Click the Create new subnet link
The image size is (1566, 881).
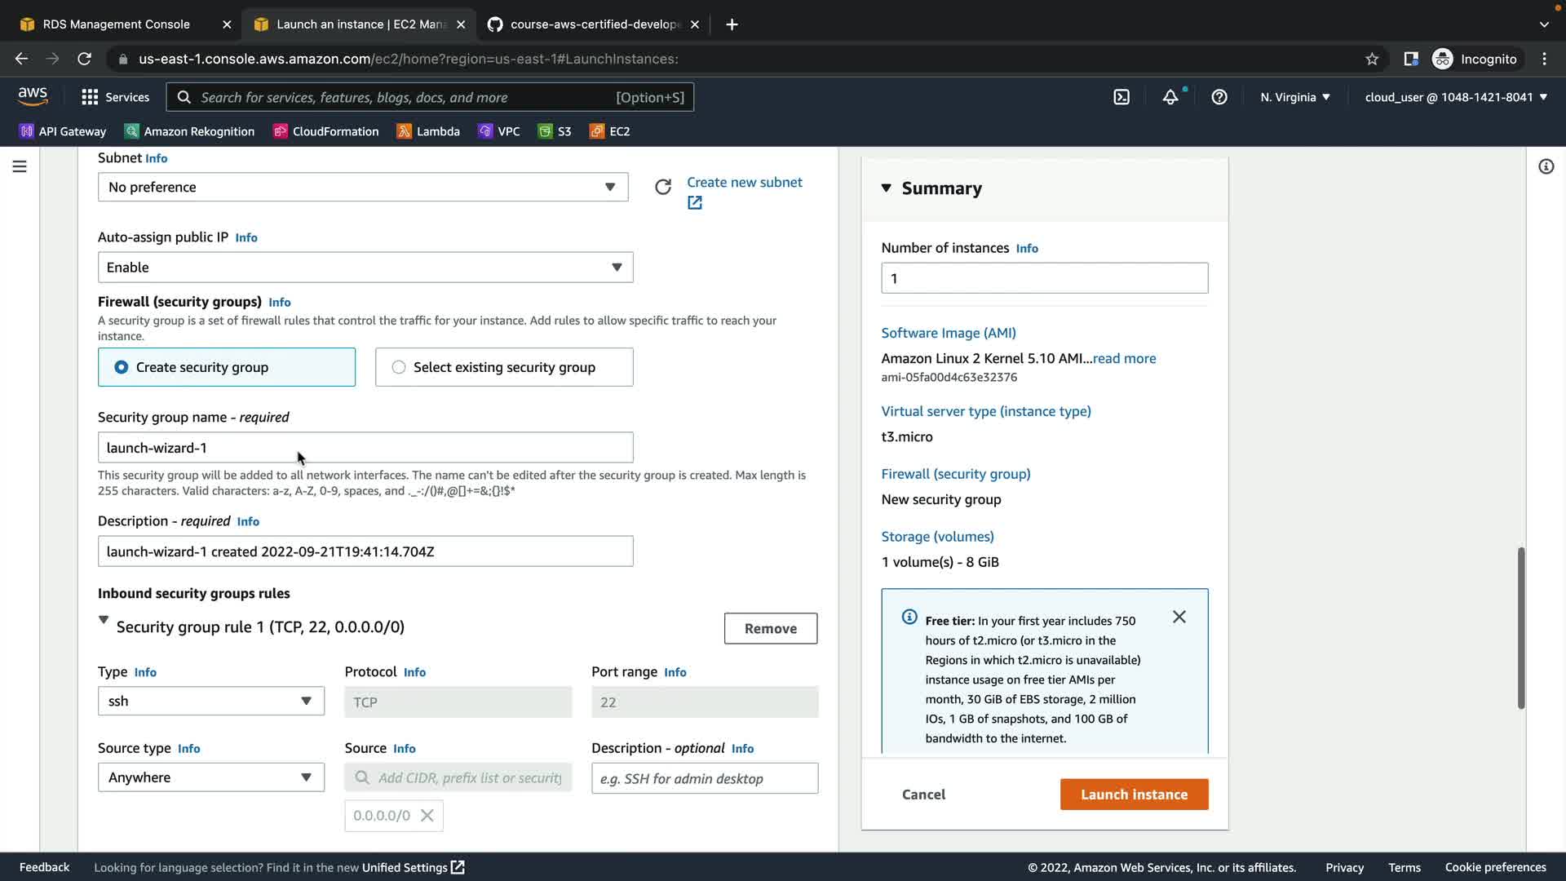click(x=744, y=182)
